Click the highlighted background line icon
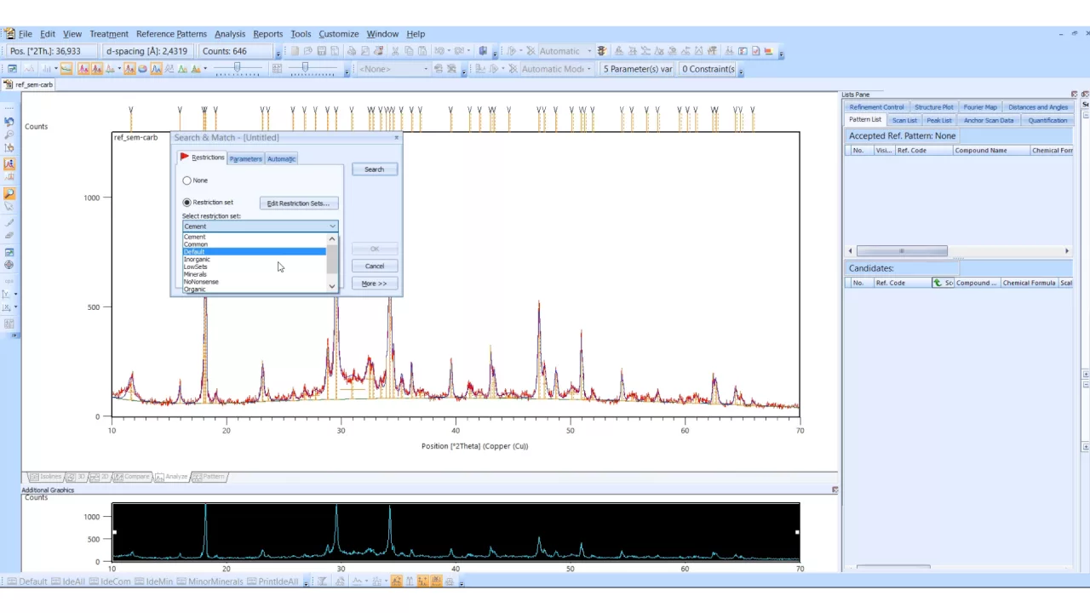The image size is (1090, 613). [x=66, y=69]
